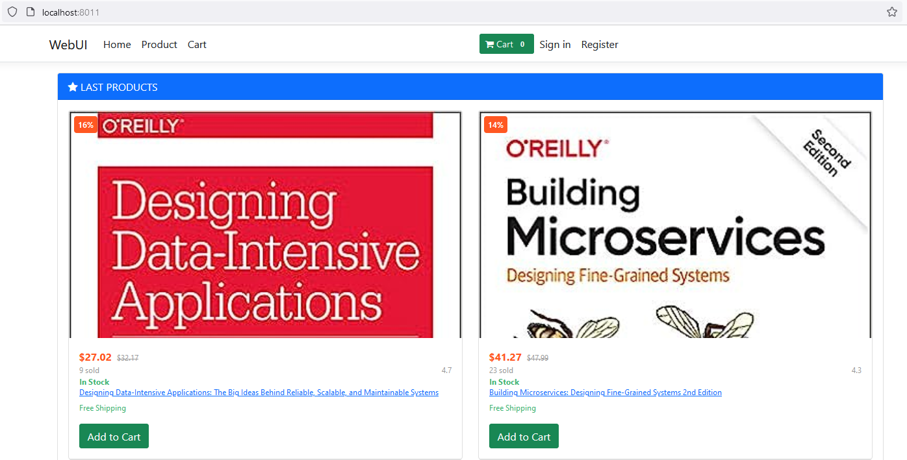Open the Cart navigation menu item

(197, 44)
